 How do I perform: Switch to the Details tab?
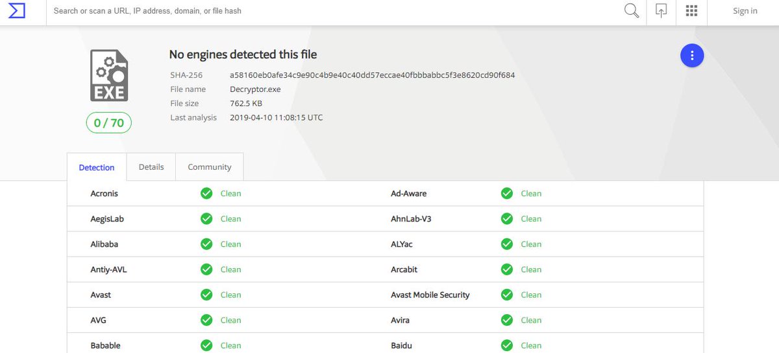click(151, 166)
